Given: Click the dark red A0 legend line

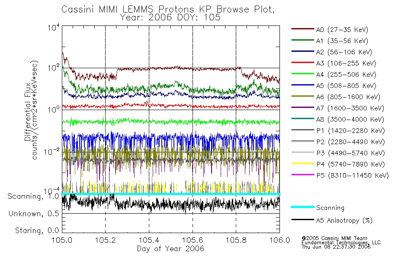Looking at the screenshot, I should click(x=303, y=29).
